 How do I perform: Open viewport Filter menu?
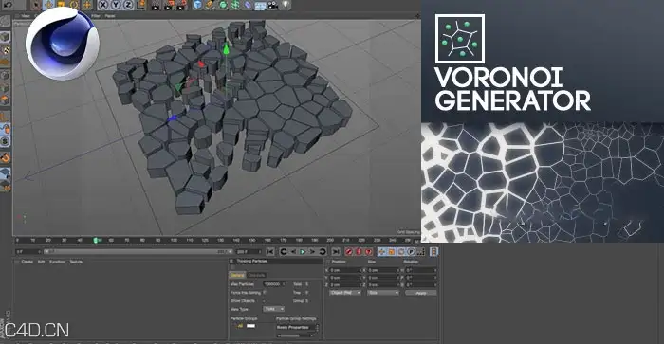coord(96,16)
